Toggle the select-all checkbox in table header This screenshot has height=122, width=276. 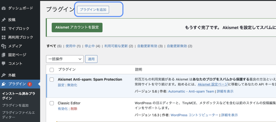click(51, 70)
